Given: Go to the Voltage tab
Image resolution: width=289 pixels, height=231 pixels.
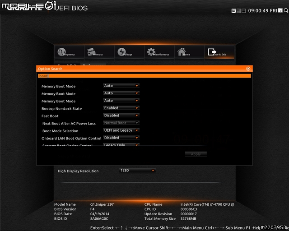Looking at the screenshot, I should click(130, 52).
